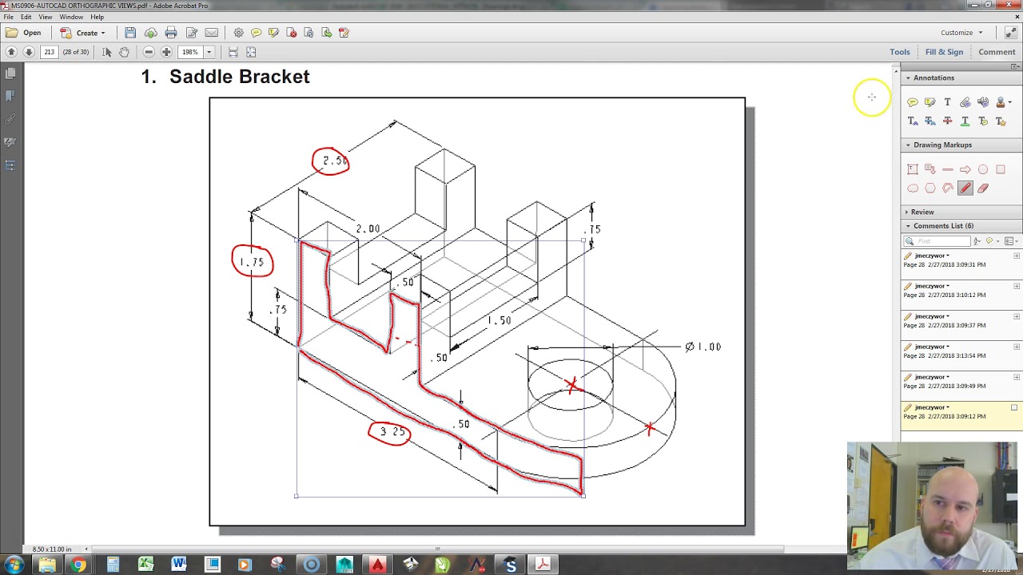Open the View menu
Image resolution: width=1023 pixels, height=575 pixels.
pyautogui.click(x=46, y=17)
